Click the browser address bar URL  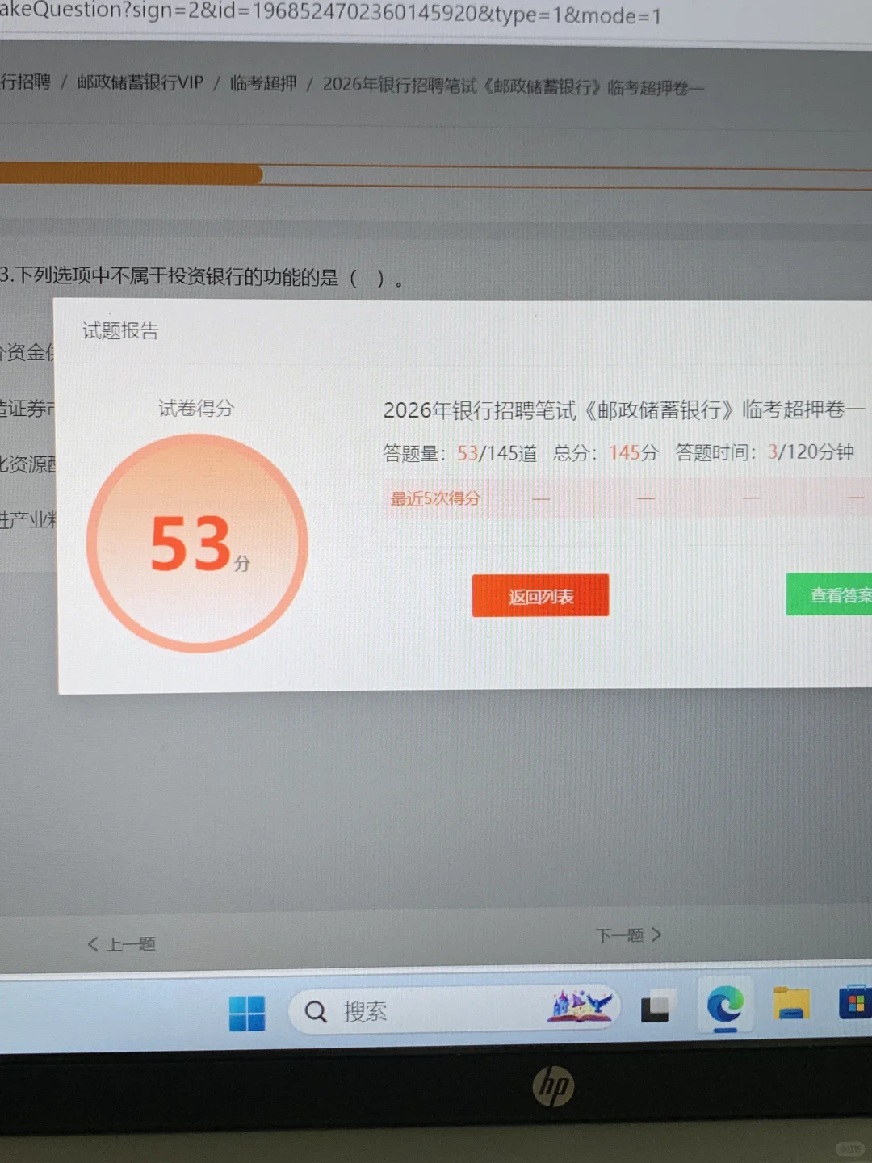coord(330,14)
